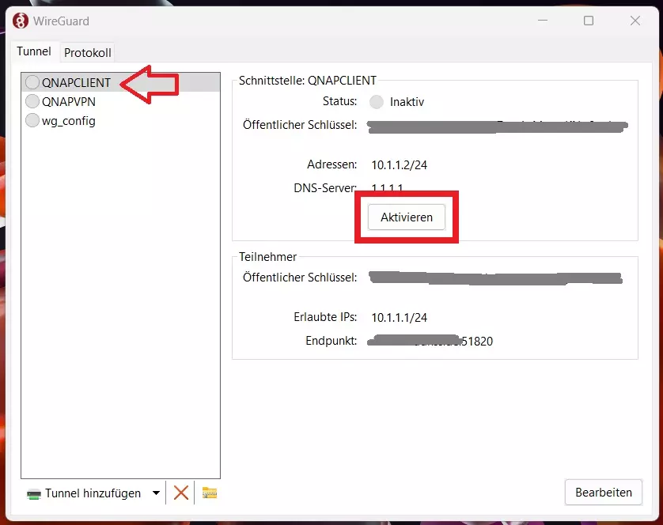Select the QNAPVPN tunnel name
Image resolution: width=663 pixels, height=525 pixels.
tap(69, 101)
